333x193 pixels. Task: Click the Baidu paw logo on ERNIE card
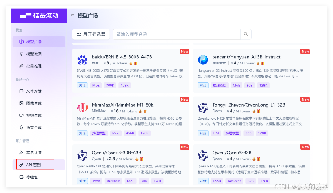coord(82,60)
